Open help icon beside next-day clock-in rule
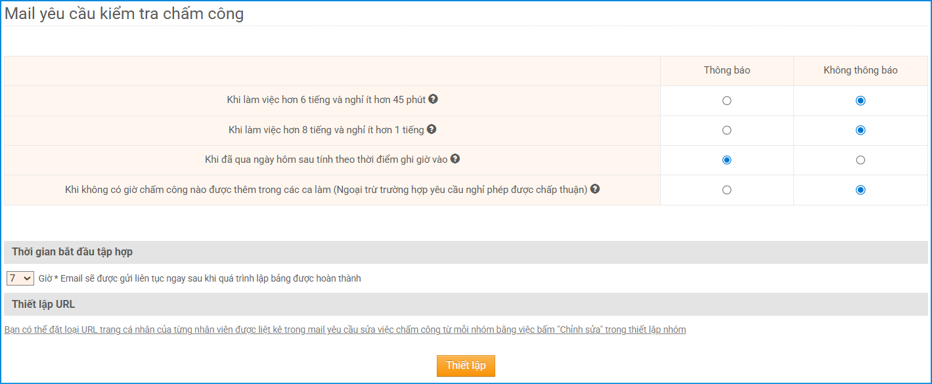932x384 pixels. (455, 159)
